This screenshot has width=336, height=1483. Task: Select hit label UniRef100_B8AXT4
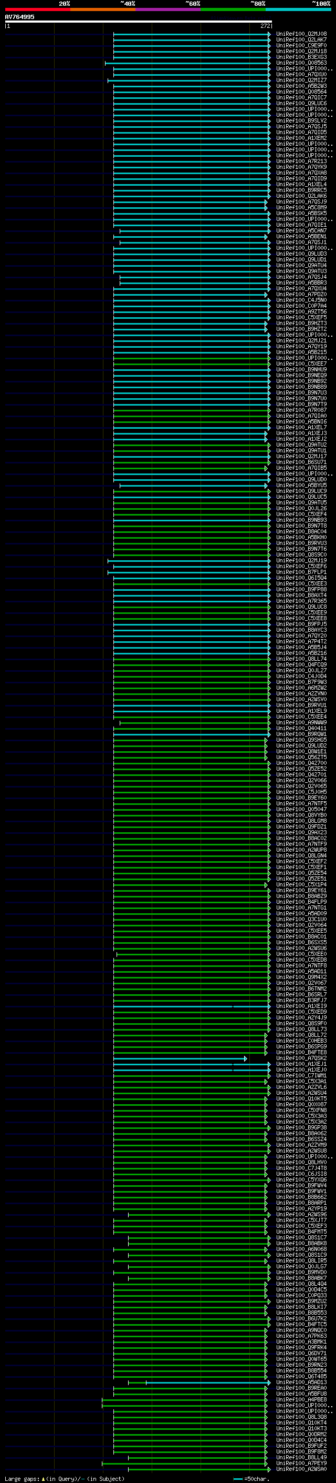(301, 594)
